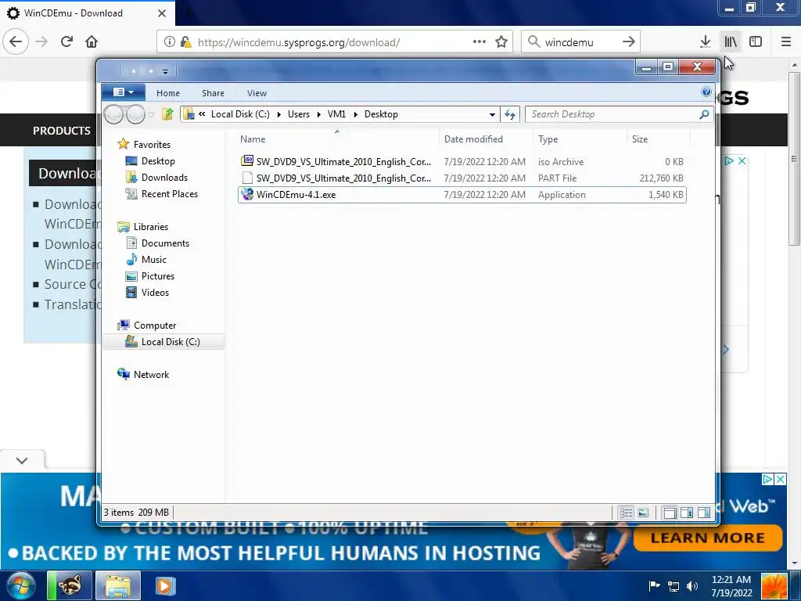Screen dimensions: 801x601
Task: Click site information icon in URL bar
Action: 170,42
